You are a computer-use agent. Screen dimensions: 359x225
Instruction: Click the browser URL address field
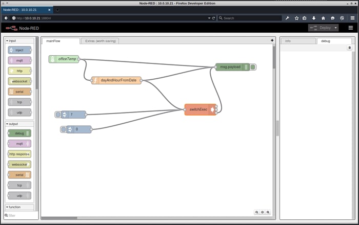pos(110,18)
